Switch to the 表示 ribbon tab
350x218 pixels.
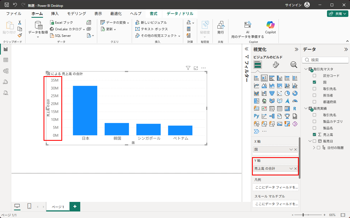pyautogui.click(x=98, y=14)
